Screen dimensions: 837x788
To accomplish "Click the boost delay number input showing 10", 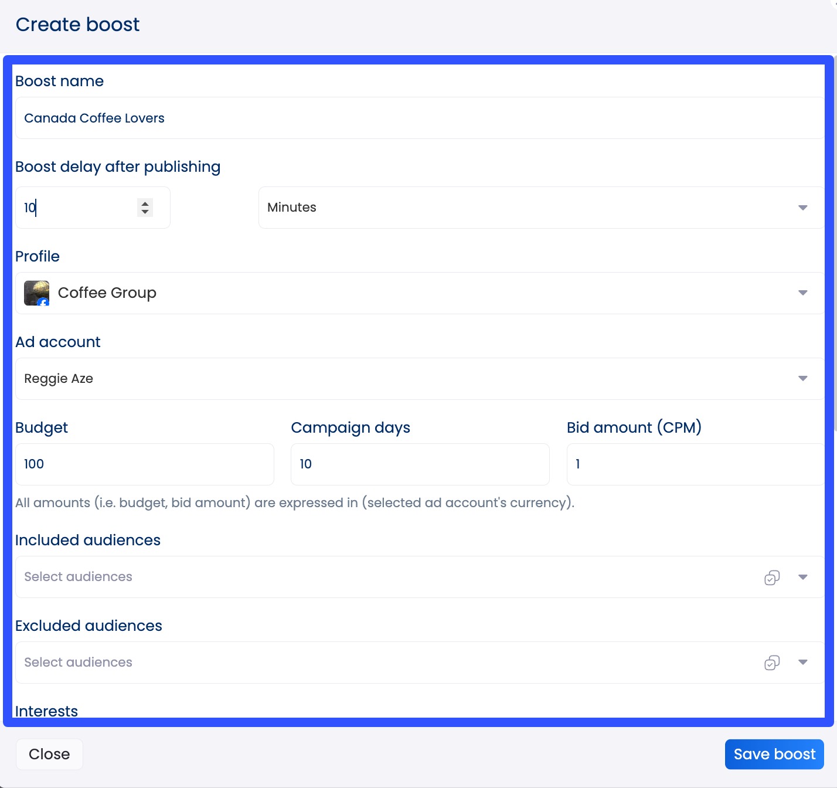I will pyautogui.click(x=76, y=207).
